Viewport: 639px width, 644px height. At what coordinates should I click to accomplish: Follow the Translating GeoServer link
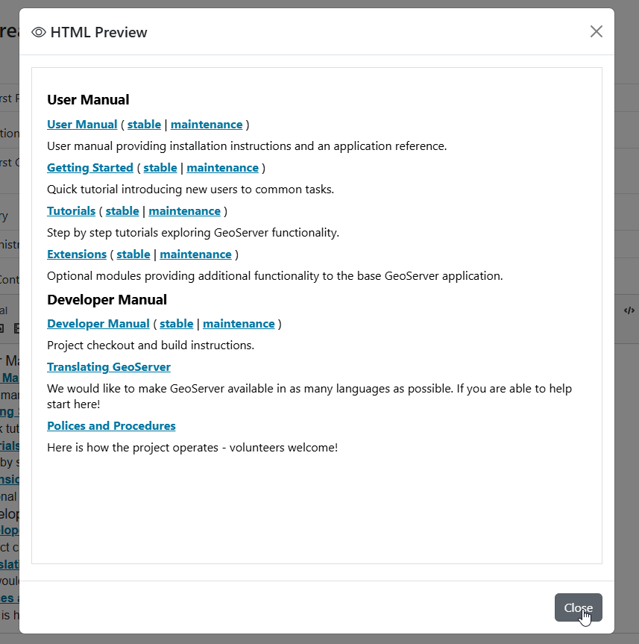coord(109,367)
